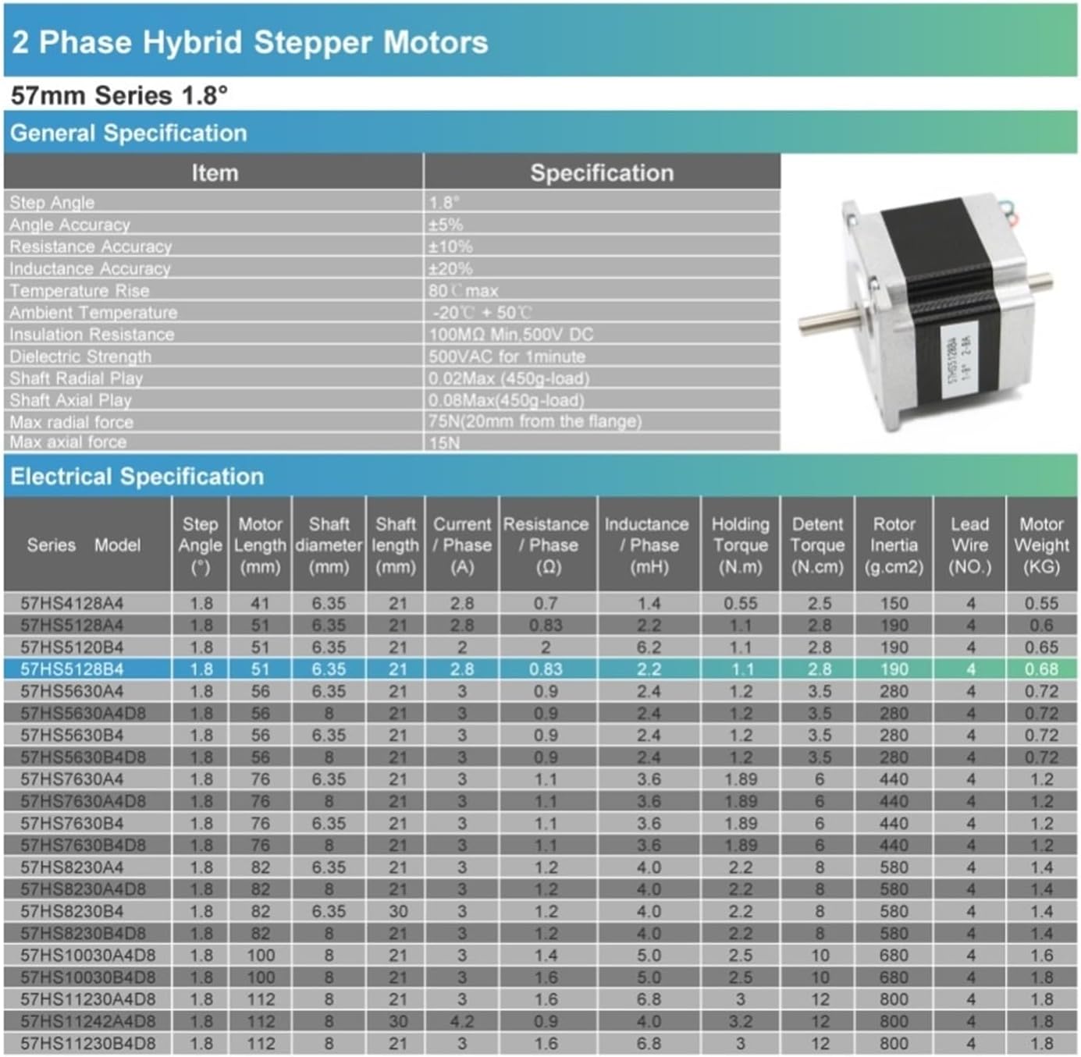Click the '2 Phase Hybrid Stepper Motors' title

coord(250,42)
